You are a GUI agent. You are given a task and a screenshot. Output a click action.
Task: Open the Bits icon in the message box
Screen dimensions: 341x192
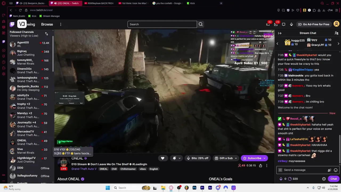(330, 170)
